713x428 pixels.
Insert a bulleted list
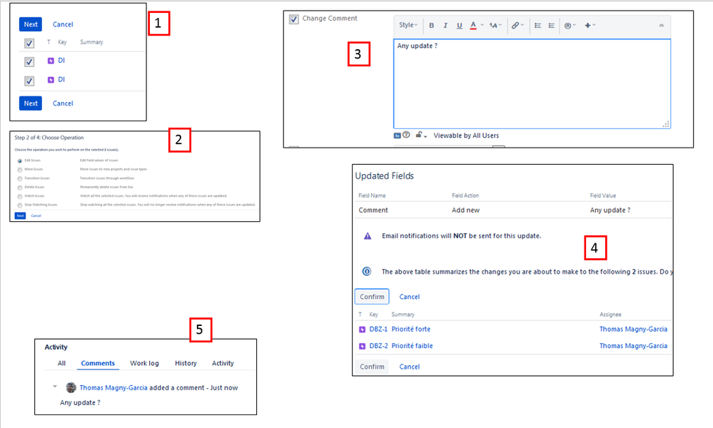point(538,26)
